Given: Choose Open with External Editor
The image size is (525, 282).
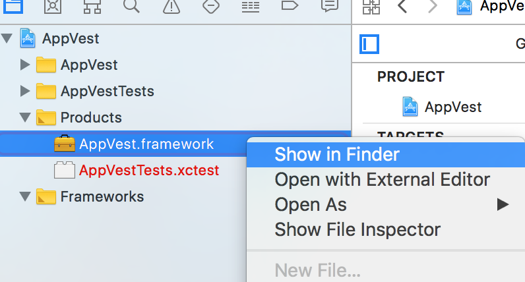Looking at the screenshot, I should [x=383, y=180].
